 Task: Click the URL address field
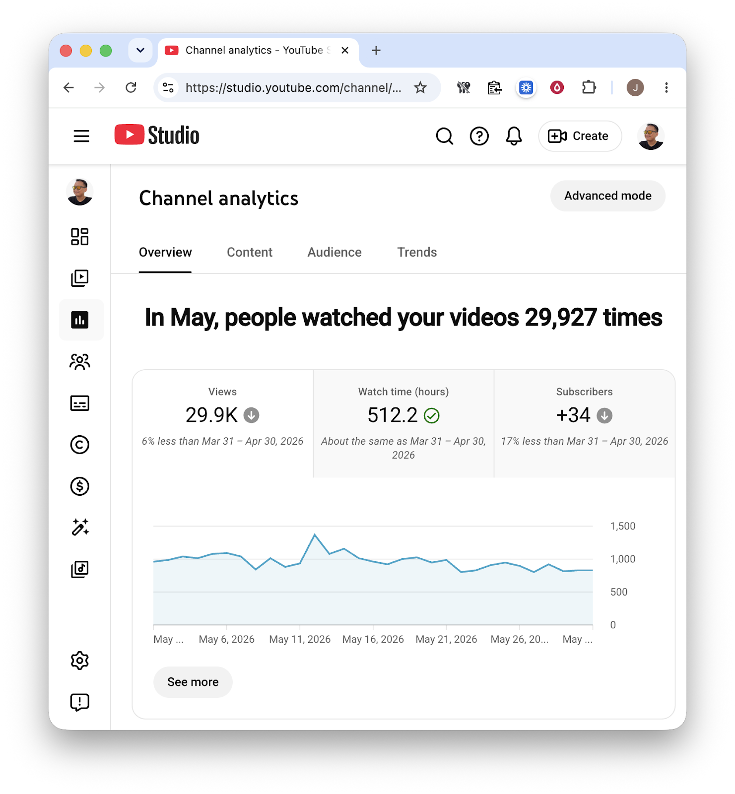pos(293,88)
